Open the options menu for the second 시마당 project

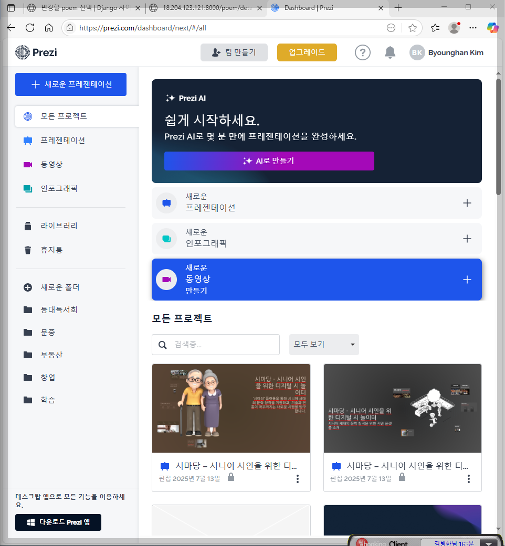[468, 479]
